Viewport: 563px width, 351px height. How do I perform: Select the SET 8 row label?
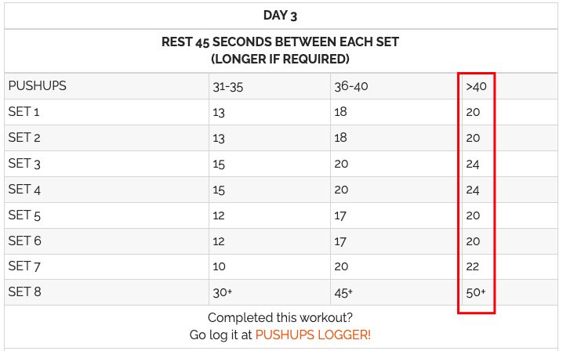click(24, 292)
